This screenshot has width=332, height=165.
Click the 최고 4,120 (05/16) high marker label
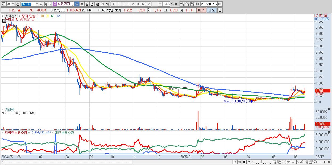point(21,19)
